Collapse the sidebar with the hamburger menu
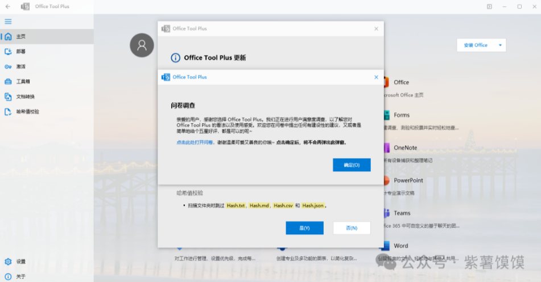The height and width of the screenshot is (282, 541). click(x=8, y=22)
